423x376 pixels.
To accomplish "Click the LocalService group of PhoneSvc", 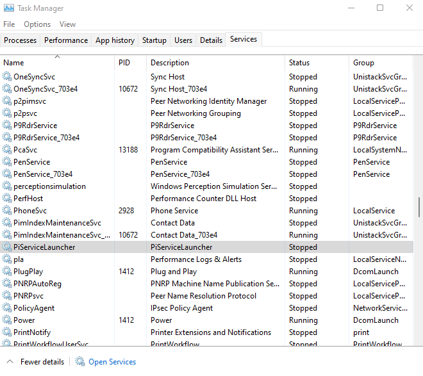I will (374, 211).
